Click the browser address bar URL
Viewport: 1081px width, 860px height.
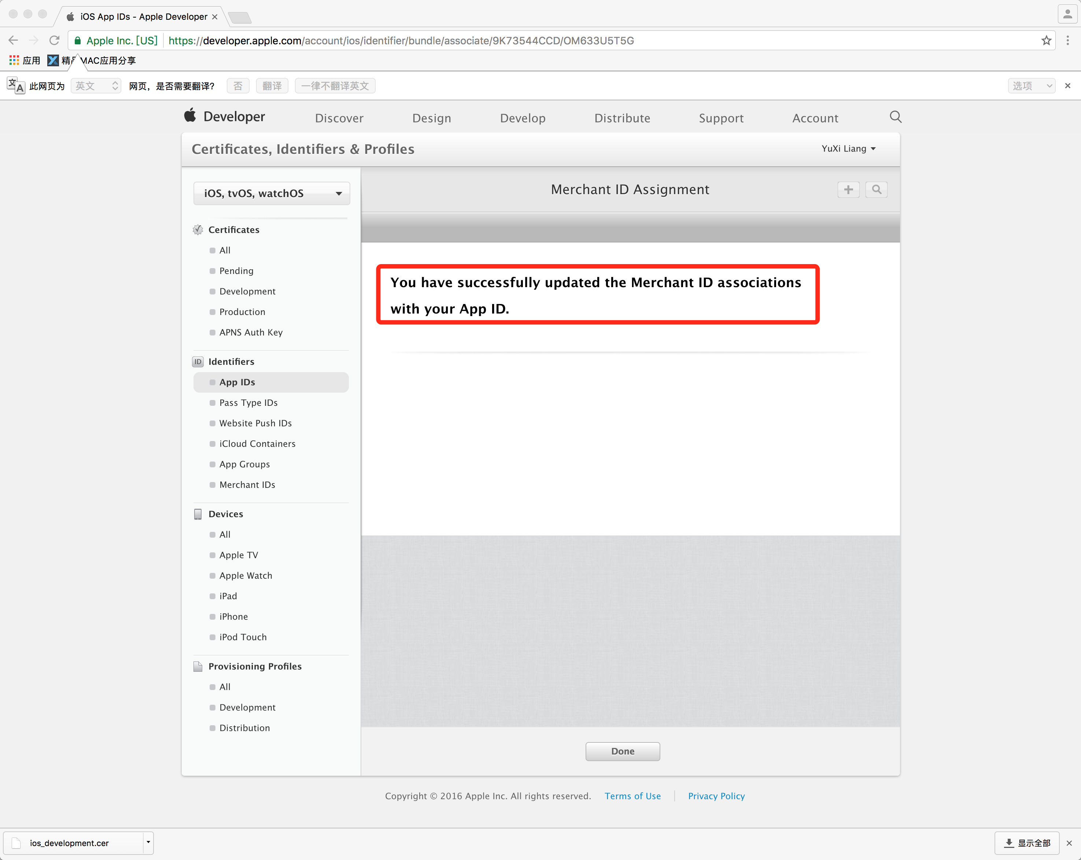pos(401,41)
